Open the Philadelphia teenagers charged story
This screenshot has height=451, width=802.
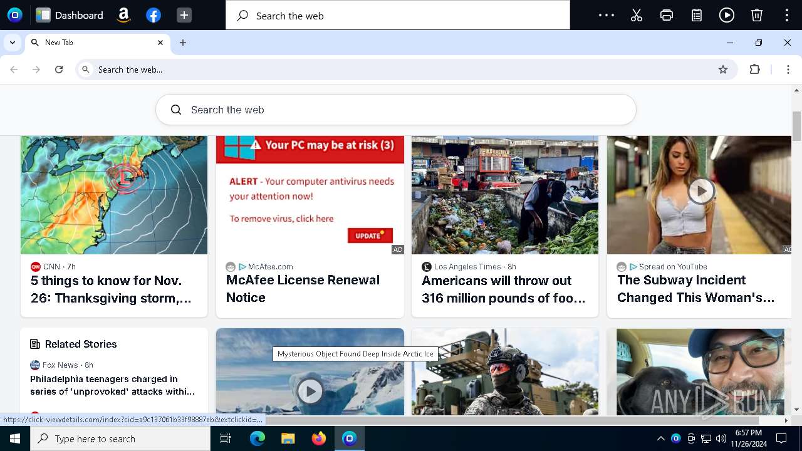(x=113, y=385)
